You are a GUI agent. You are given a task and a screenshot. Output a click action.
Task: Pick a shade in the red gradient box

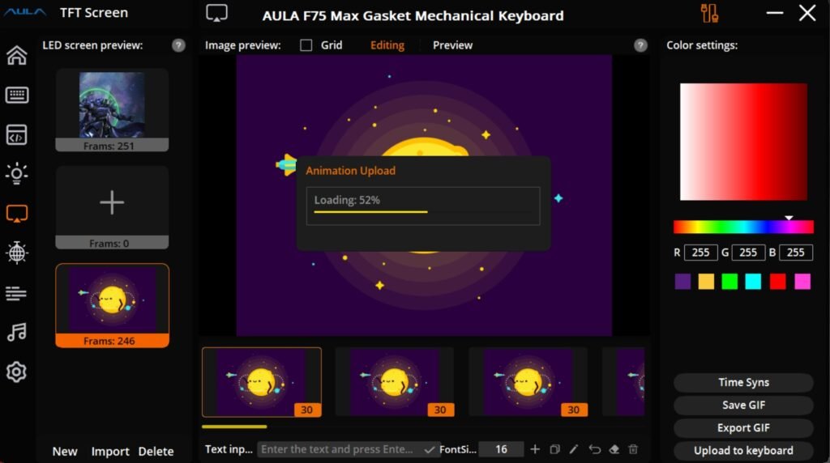pos(743,142)
